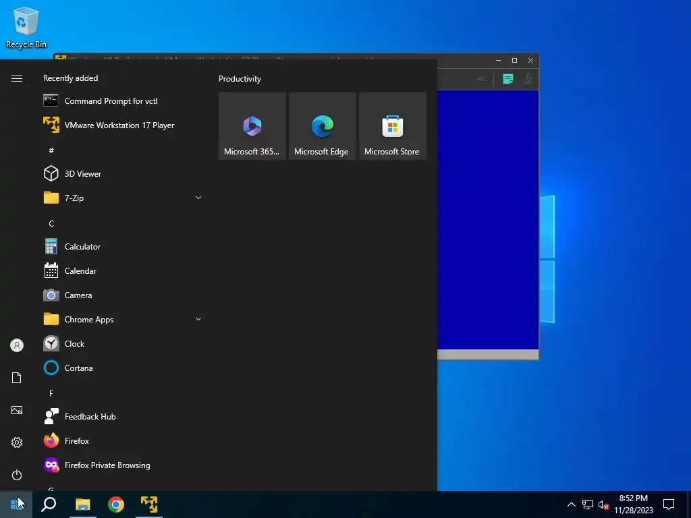Open Documents from Start sidebar
This screenshot has height=518, width=691.
click(x=17, y=378)
